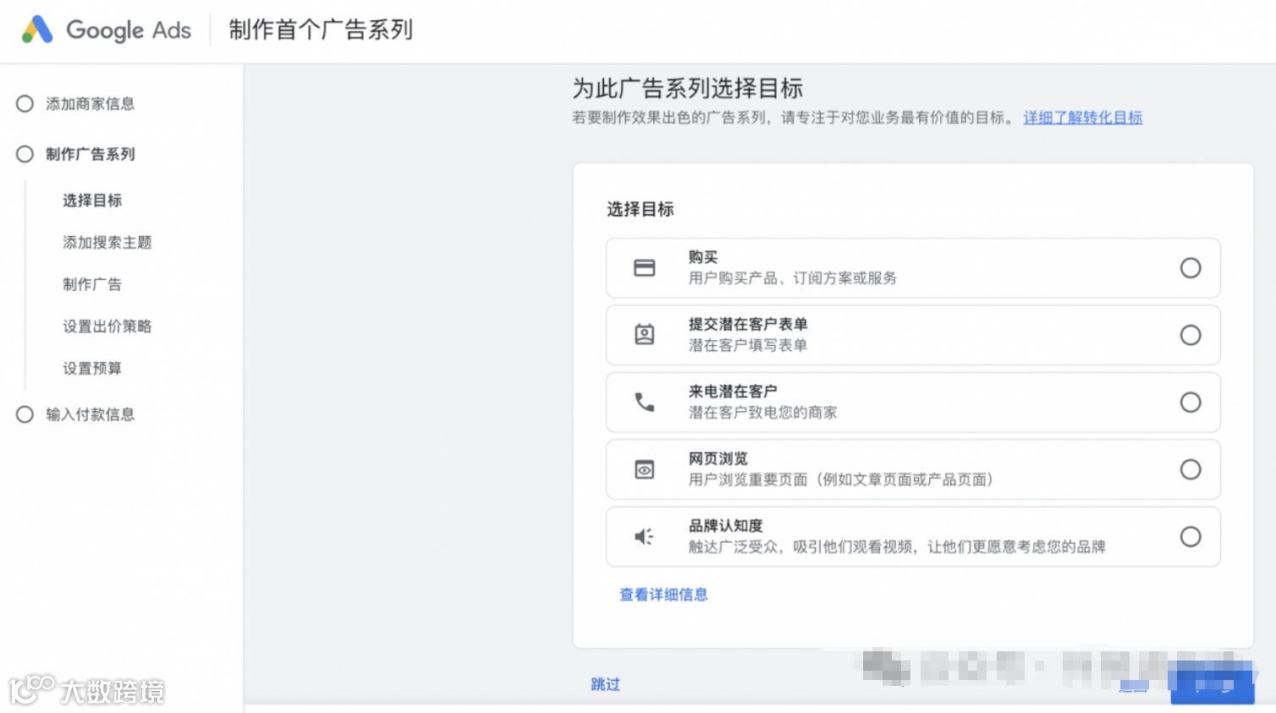The image size is (1276, 713).
Task: Click the phone icon for 来电潜在客户
Action: coord(644,402)
